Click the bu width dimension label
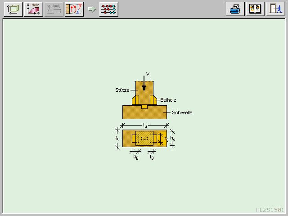This screenshot has height=216, width=288. 117,138
